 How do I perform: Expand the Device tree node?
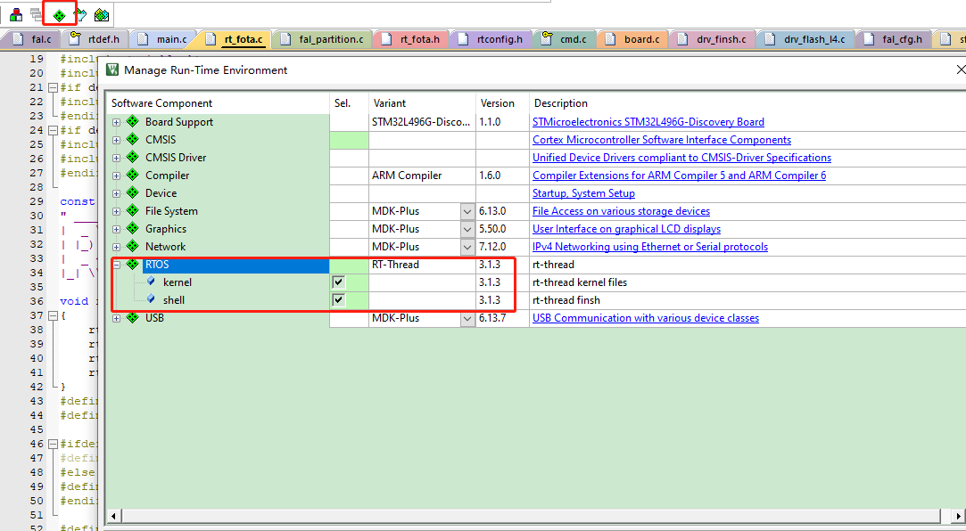[x=117, y=194]
